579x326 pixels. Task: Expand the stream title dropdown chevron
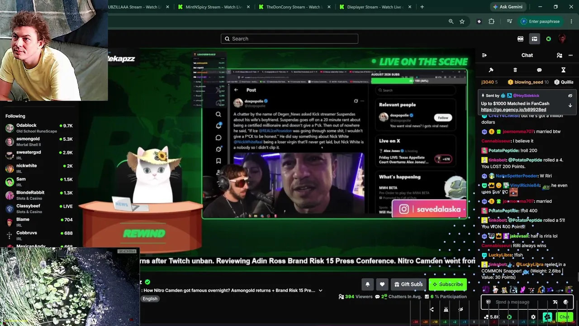coord(320,290)
